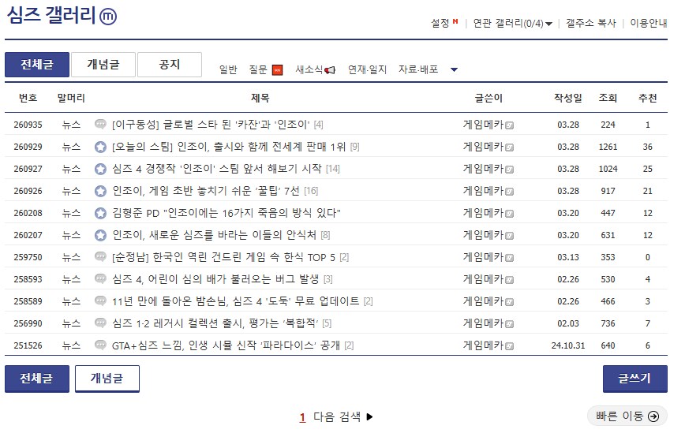The height and width of the screenshot is (433, 685).
Task: Click the 게임메카 author badge icon on row 260926
Action: 509,192
